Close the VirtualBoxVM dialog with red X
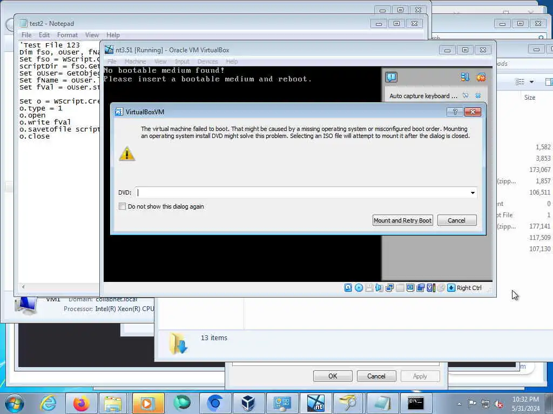 tap(473, 112)
